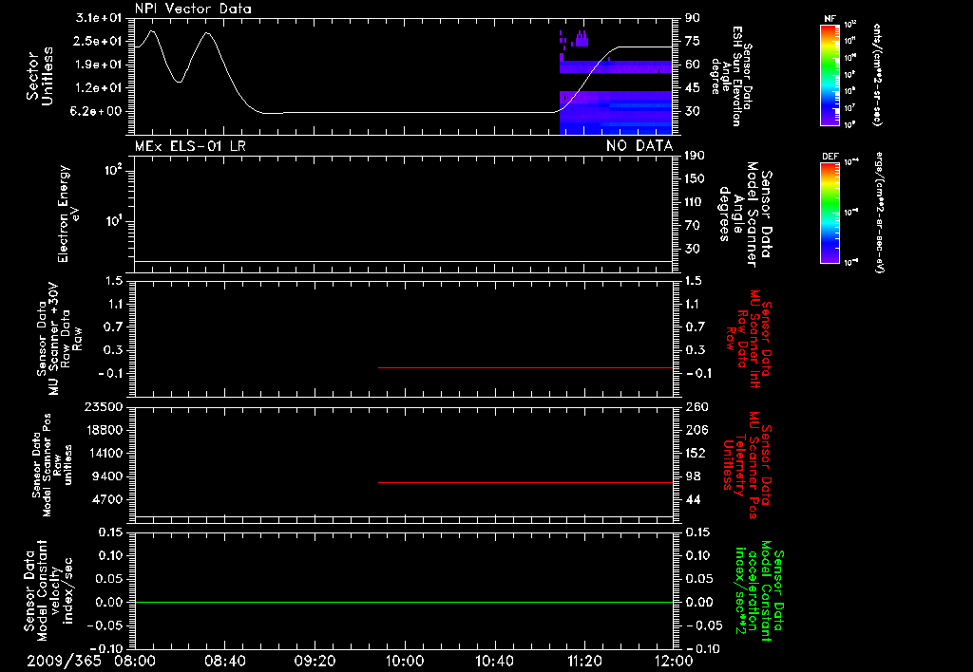This screenshot has height=672, width=973.
Task: Click the 98 telemetry tick label
Action: tap(693, 476)
